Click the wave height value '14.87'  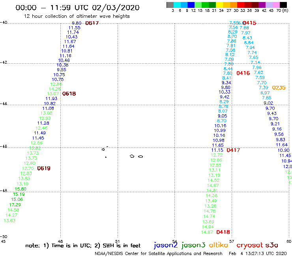pyautogui.click(x=207, y=232)
